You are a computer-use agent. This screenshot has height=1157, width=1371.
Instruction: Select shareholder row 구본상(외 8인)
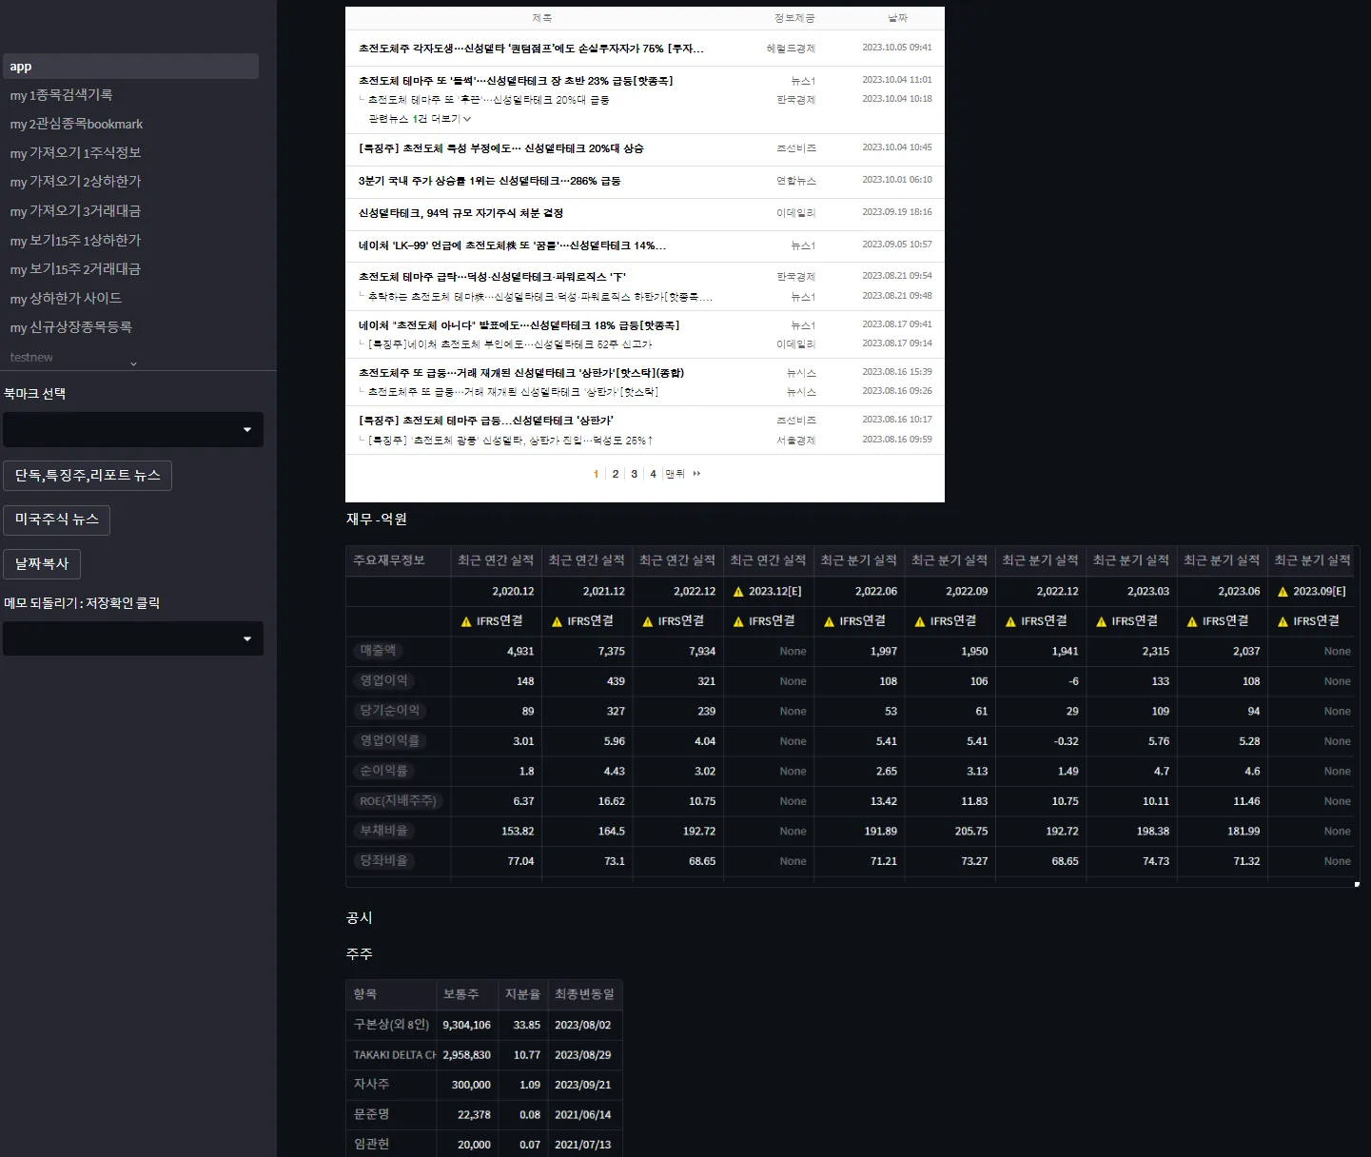[x=483, y=1025]
